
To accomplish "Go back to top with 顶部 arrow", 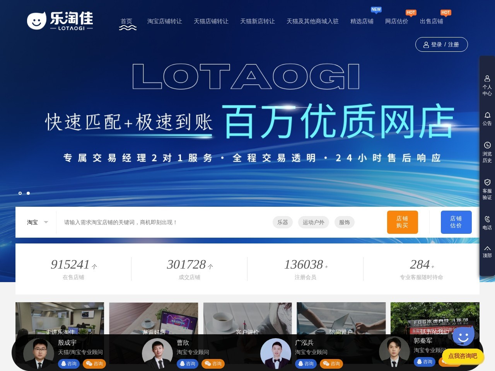I will click(487, 252).
